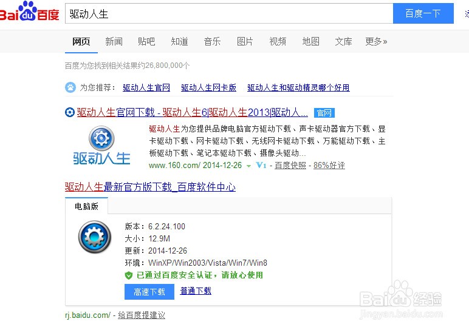This screenshot has height=330, width=469.
Task: Click the environment text WinXP/Win2003/Vista/Win7/Win8
Action: pyautogui.click(x=208, y=263)
